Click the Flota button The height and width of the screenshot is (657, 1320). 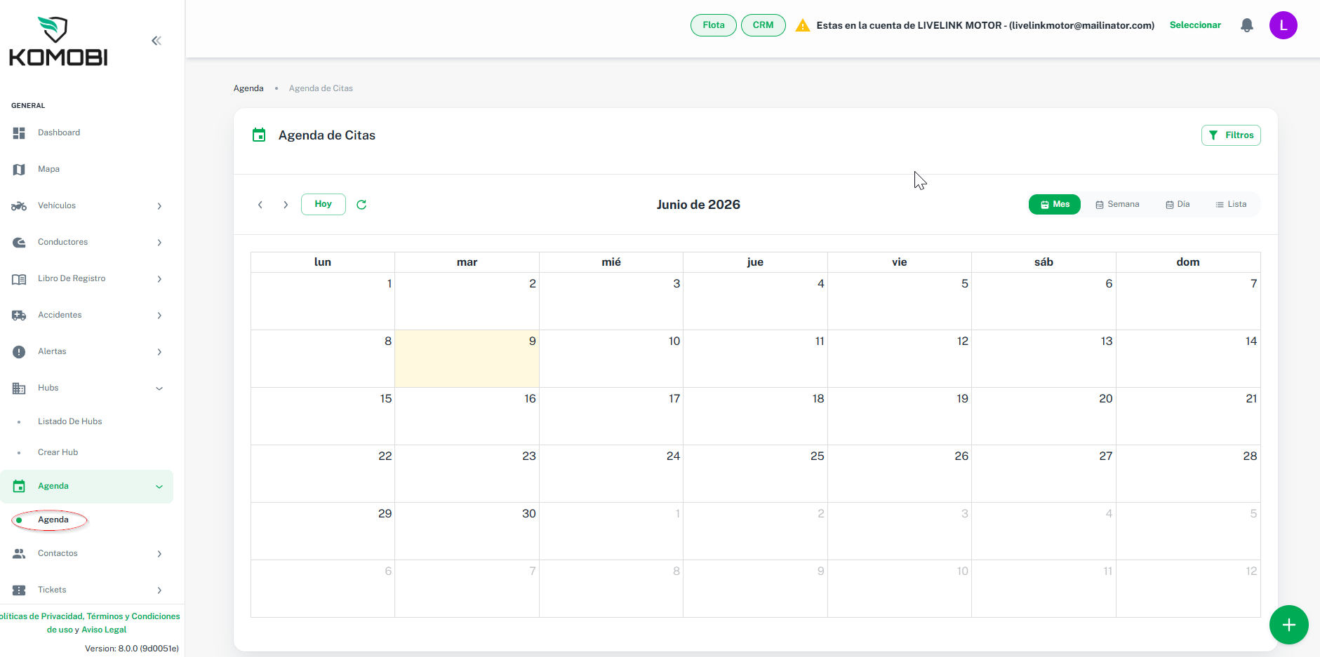click(714, 25)
